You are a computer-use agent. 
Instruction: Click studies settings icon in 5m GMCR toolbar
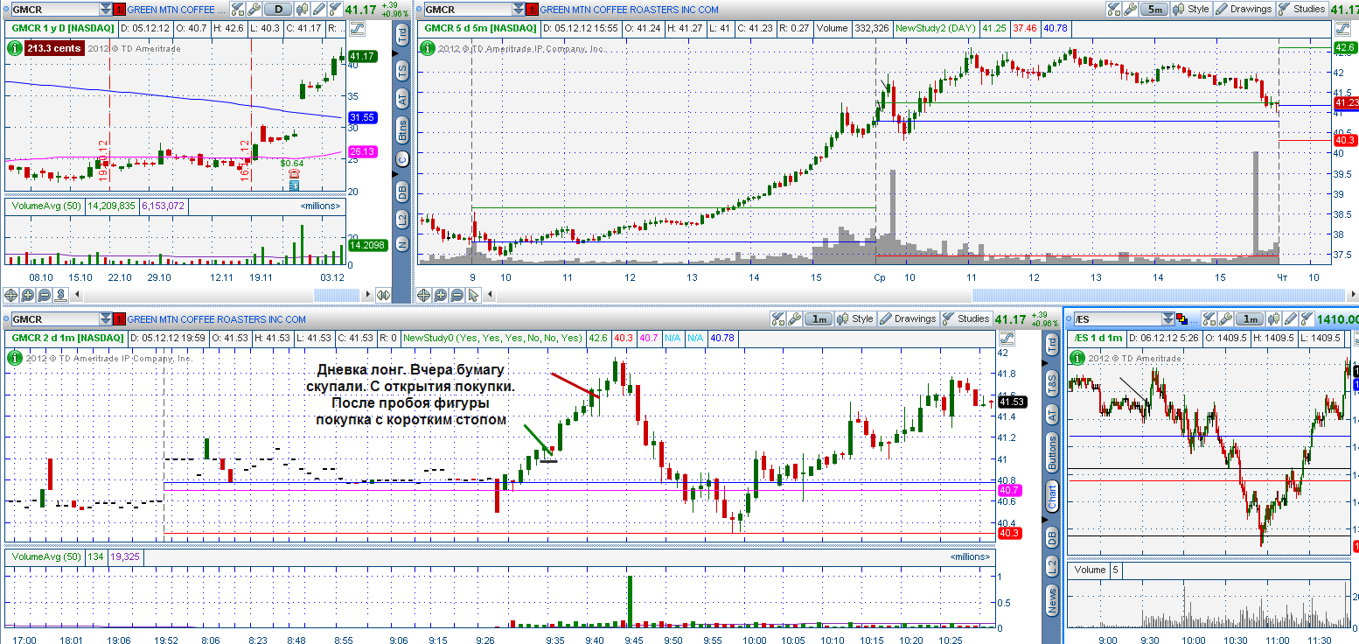tap(1113, 10)
